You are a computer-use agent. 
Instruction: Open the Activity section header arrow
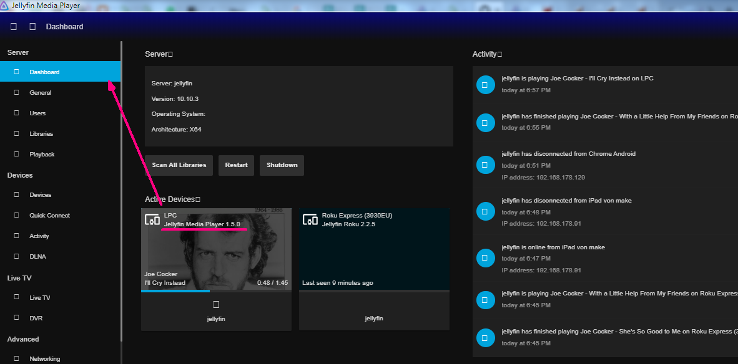pyautogui.click(x=499, y=54)
